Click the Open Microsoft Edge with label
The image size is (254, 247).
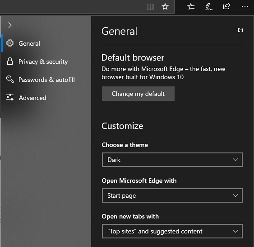139,180
